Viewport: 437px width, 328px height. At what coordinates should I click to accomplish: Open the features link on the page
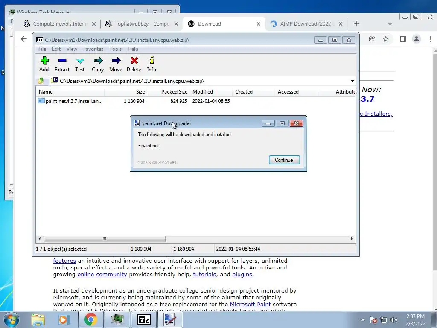(x=64, y=261)
